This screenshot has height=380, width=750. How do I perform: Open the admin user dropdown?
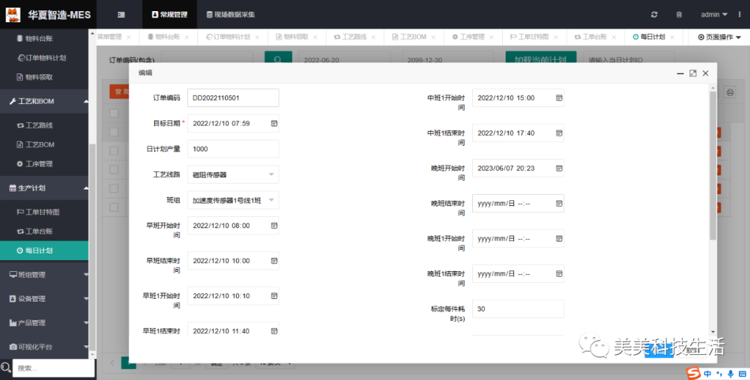[x=714, y=15]
